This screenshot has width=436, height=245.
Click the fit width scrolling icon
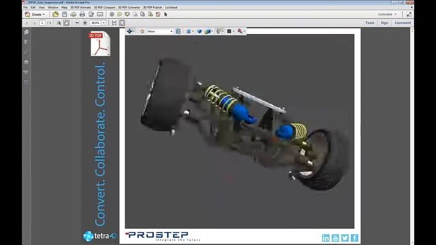[x=114, y=22]
